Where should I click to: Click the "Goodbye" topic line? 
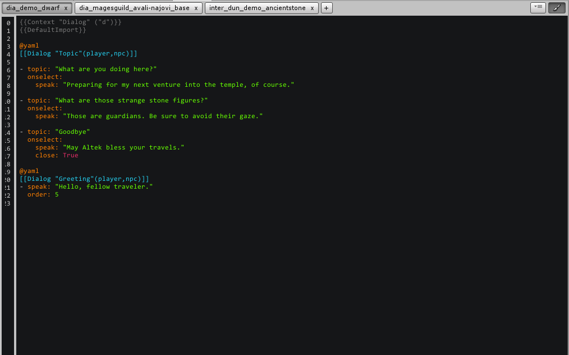[x=55, y=132]
